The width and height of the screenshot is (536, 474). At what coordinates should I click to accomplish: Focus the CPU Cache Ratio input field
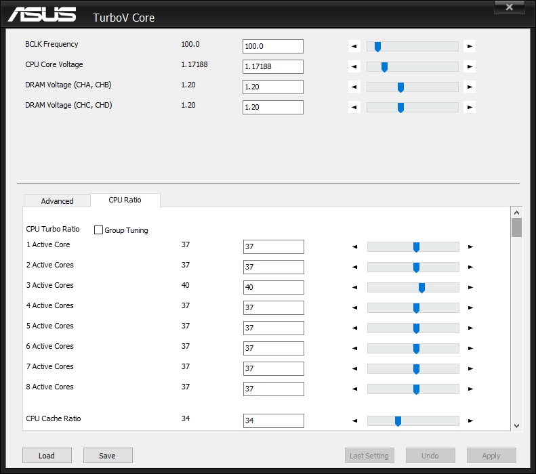(274, 421)
